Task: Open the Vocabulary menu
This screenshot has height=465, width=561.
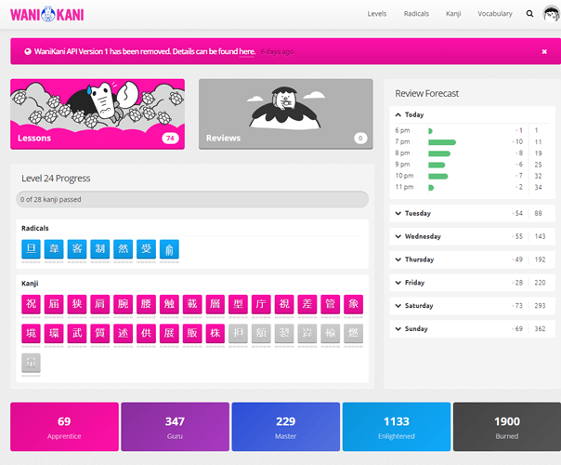Action: point(495,14)
